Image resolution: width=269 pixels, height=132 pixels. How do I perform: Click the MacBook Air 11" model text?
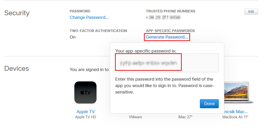[235, 117]
